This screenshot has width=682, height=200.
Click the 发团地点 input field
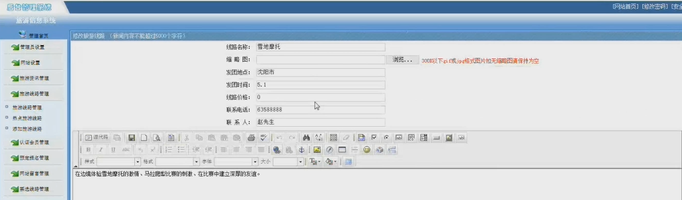[x=320, y=72]
